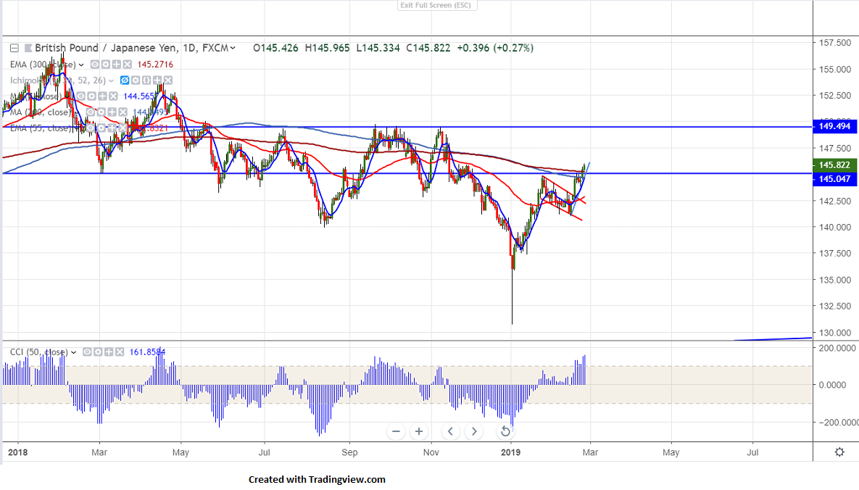Screen dimensions: 859x490
Task: Reset the chart view with the circular arrow
Action: coord(505,431)
